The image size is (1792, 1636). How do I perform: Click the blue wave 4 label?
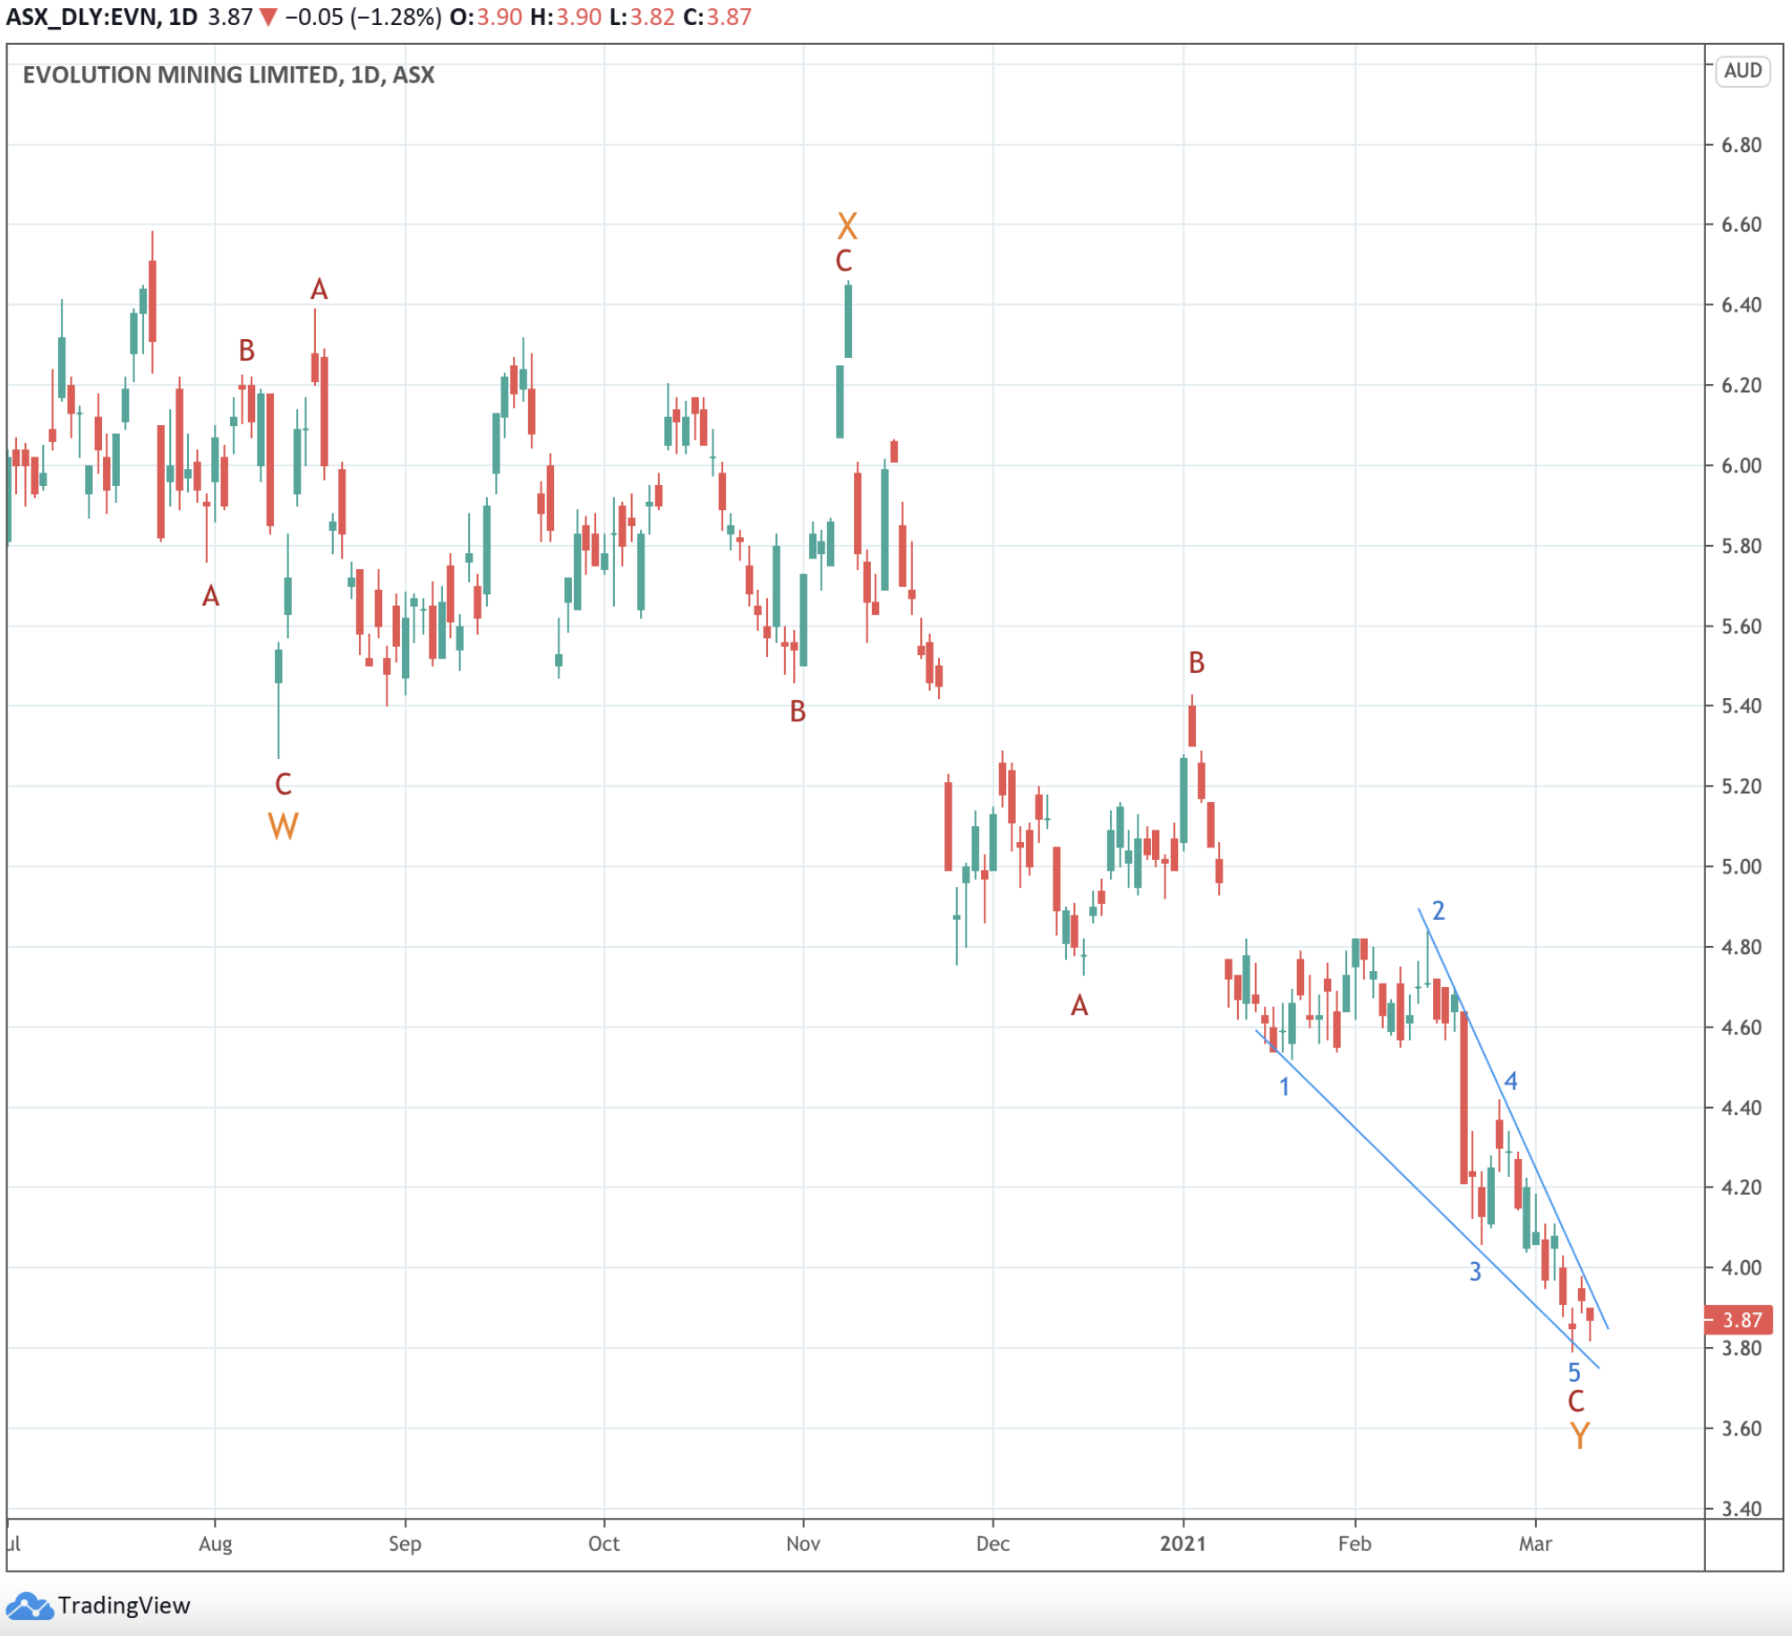(1511, 1080)
